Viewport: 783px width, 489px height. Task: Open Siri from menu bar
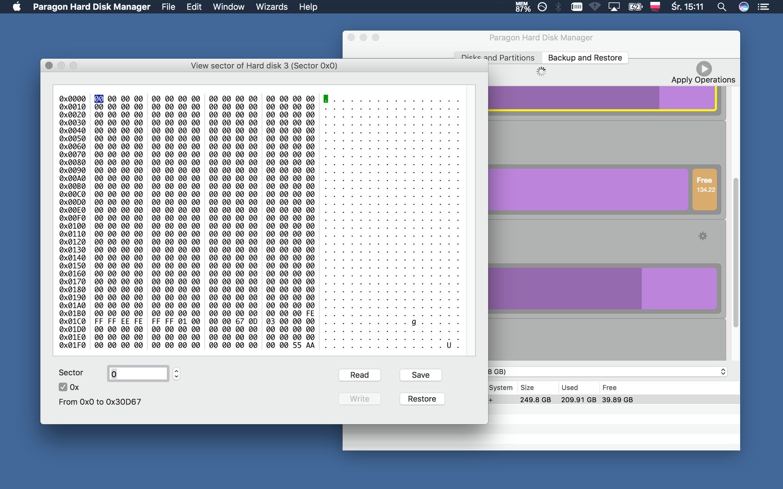(x=743, y=7)
